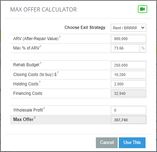
Task: Click help icon beside Max % of ARV
Action: [x=41, y=46]
